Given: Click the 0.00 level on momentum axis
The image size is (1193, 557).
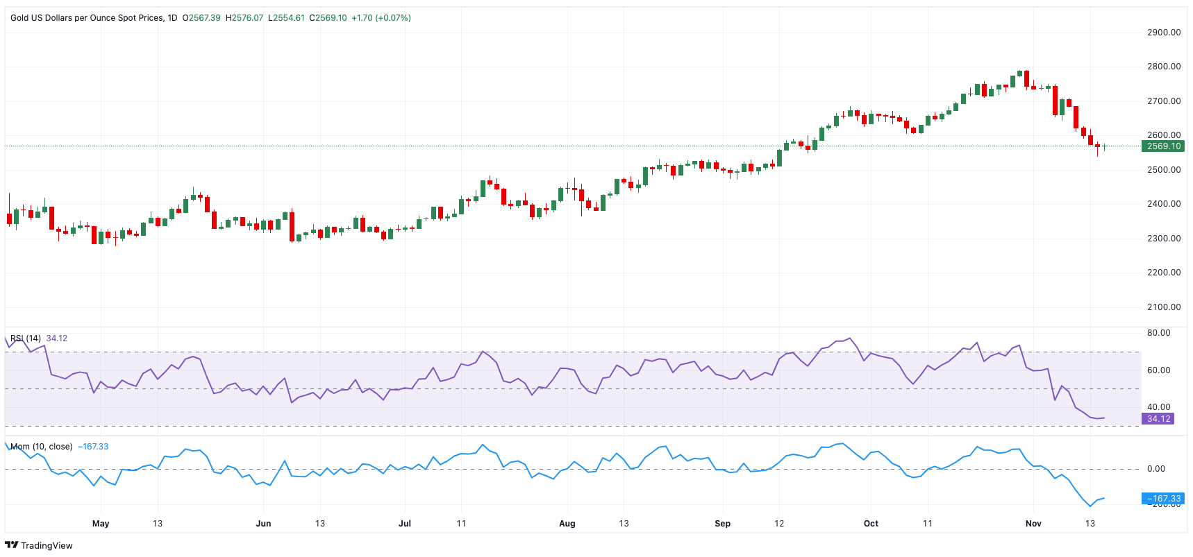Looking at the screenshot, I should (1156, 469).
